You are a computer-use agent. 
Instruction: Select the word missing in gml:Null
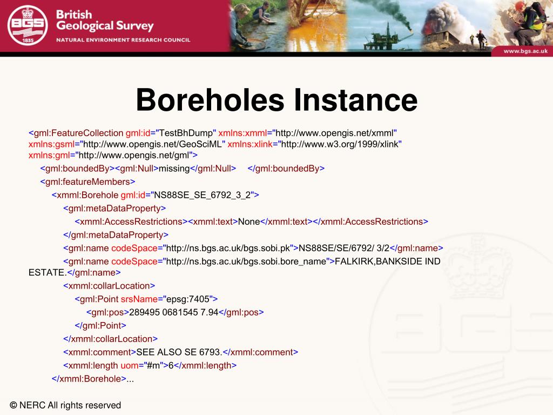[x=174, y=169]
